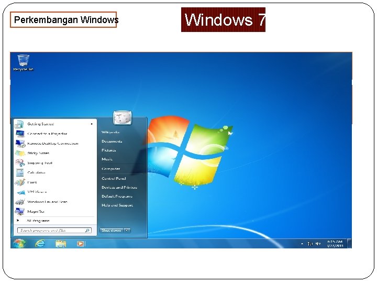Click the Getting Started icon
Viewport: 377px width, 283px height.
19,124
